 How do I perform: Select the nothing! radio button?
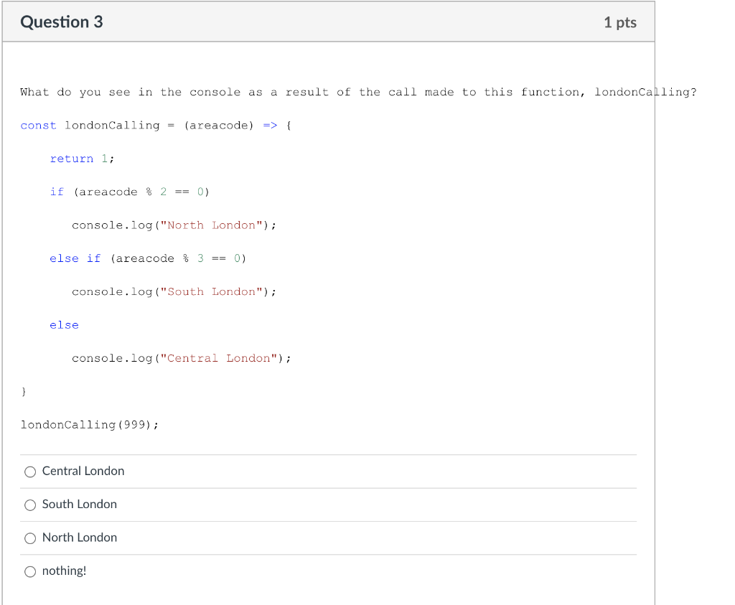(30, 571)
